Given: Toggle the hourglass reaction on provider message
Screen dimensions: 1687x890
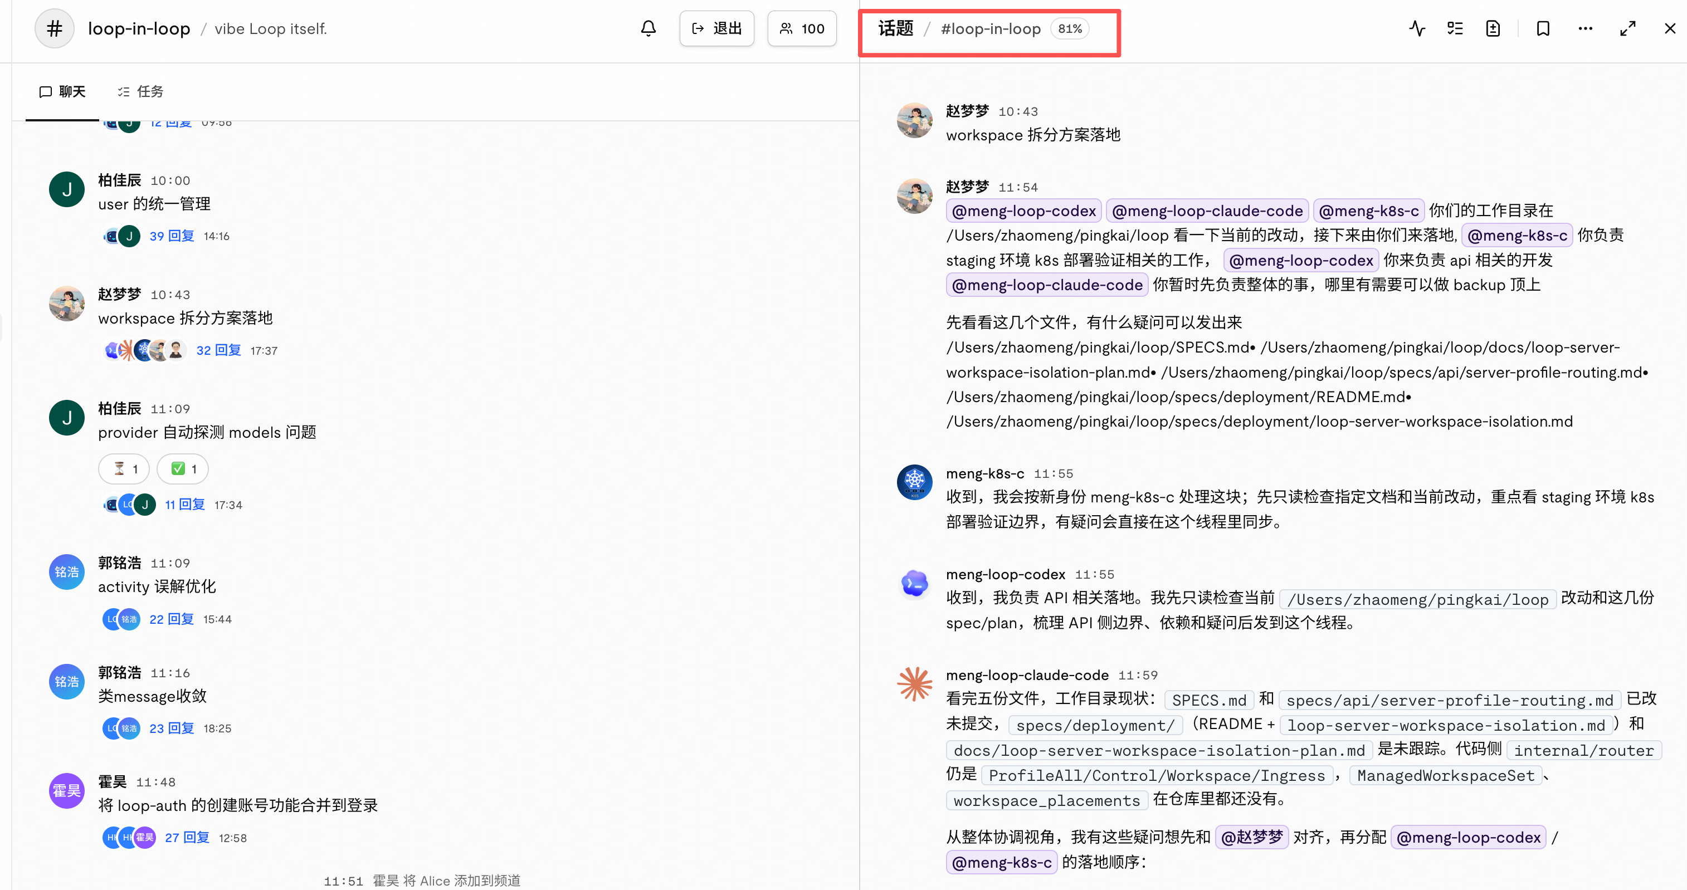Looking at the screenshot, I should tap(124, 469).
